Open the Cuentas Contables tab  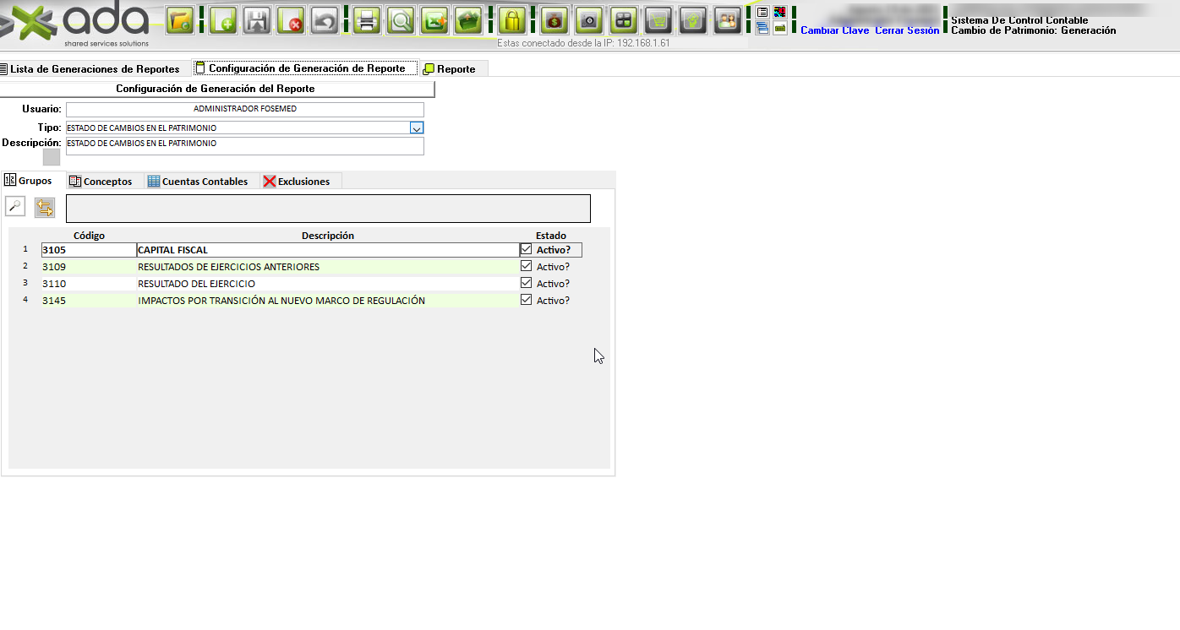click(x=198, y=182)
